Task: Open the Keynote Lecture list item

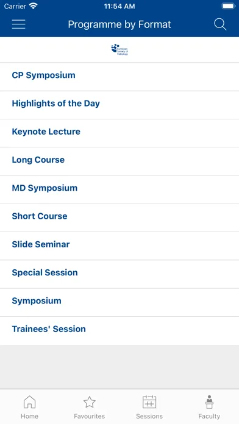Action: 120,133
